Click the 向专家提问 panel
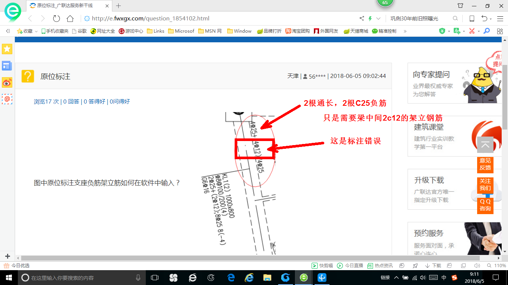The height and width of the screenshot is (285, 508). click(x=454, y=83)
